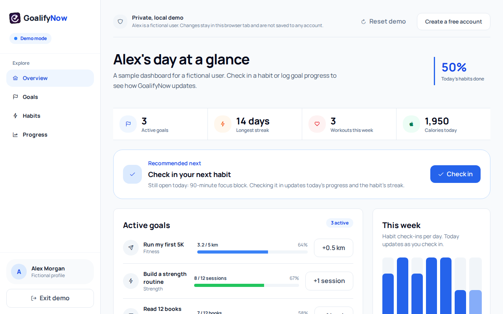
Task: Click the flag icon on Active goals card
Action: click(x=128, y=124)
